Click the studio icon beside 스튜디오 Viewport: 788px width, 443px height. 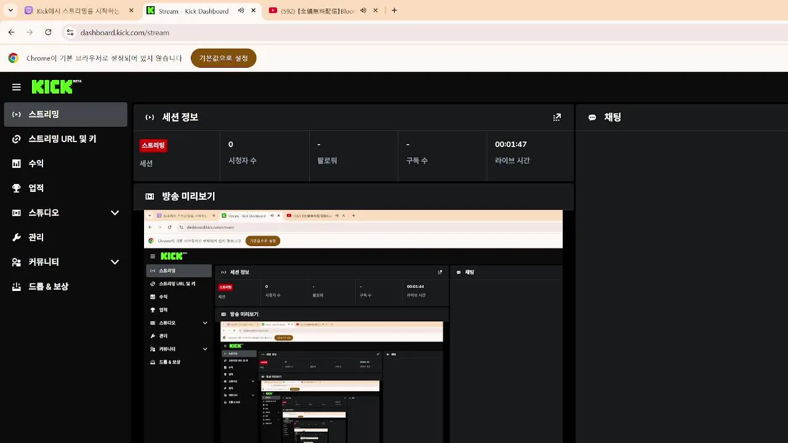click(x=17, y=213)
